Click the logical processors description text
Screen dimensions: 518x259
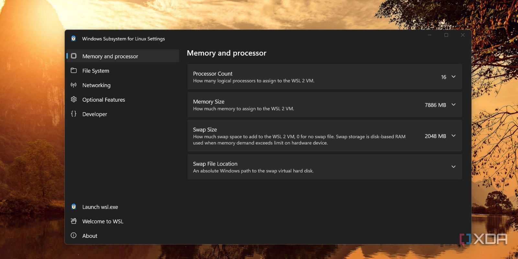[253, 81]
